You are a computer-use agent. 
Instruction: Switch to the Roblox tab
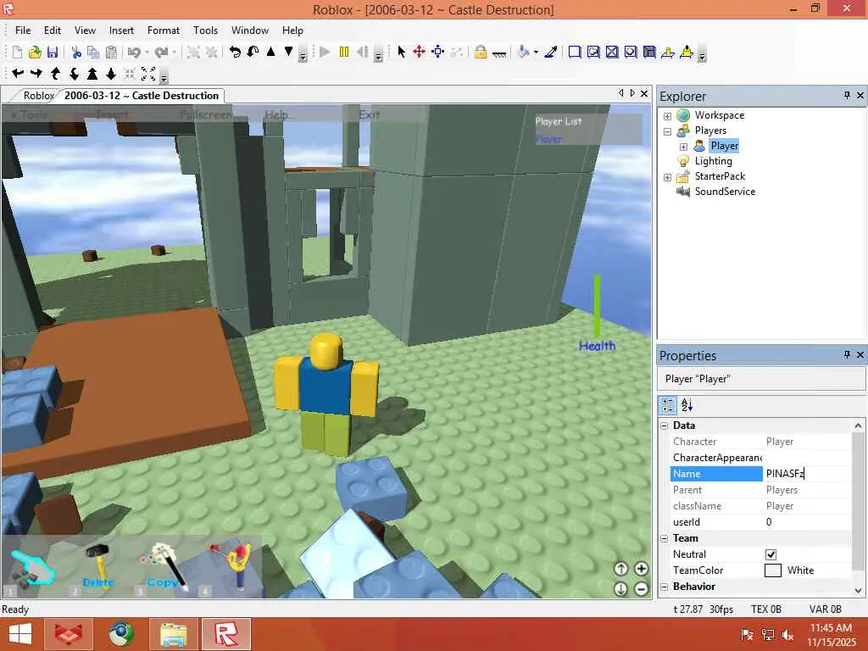37,96
